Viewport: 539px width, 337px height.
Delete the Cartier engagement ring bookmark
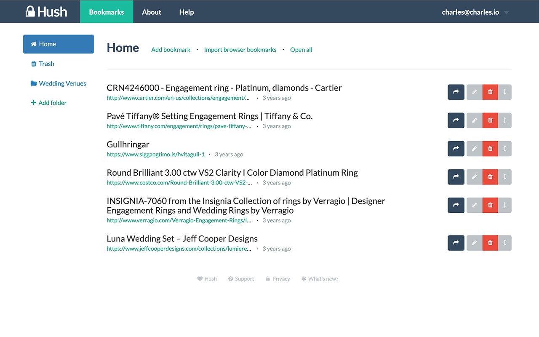click(x=490, y=92)
